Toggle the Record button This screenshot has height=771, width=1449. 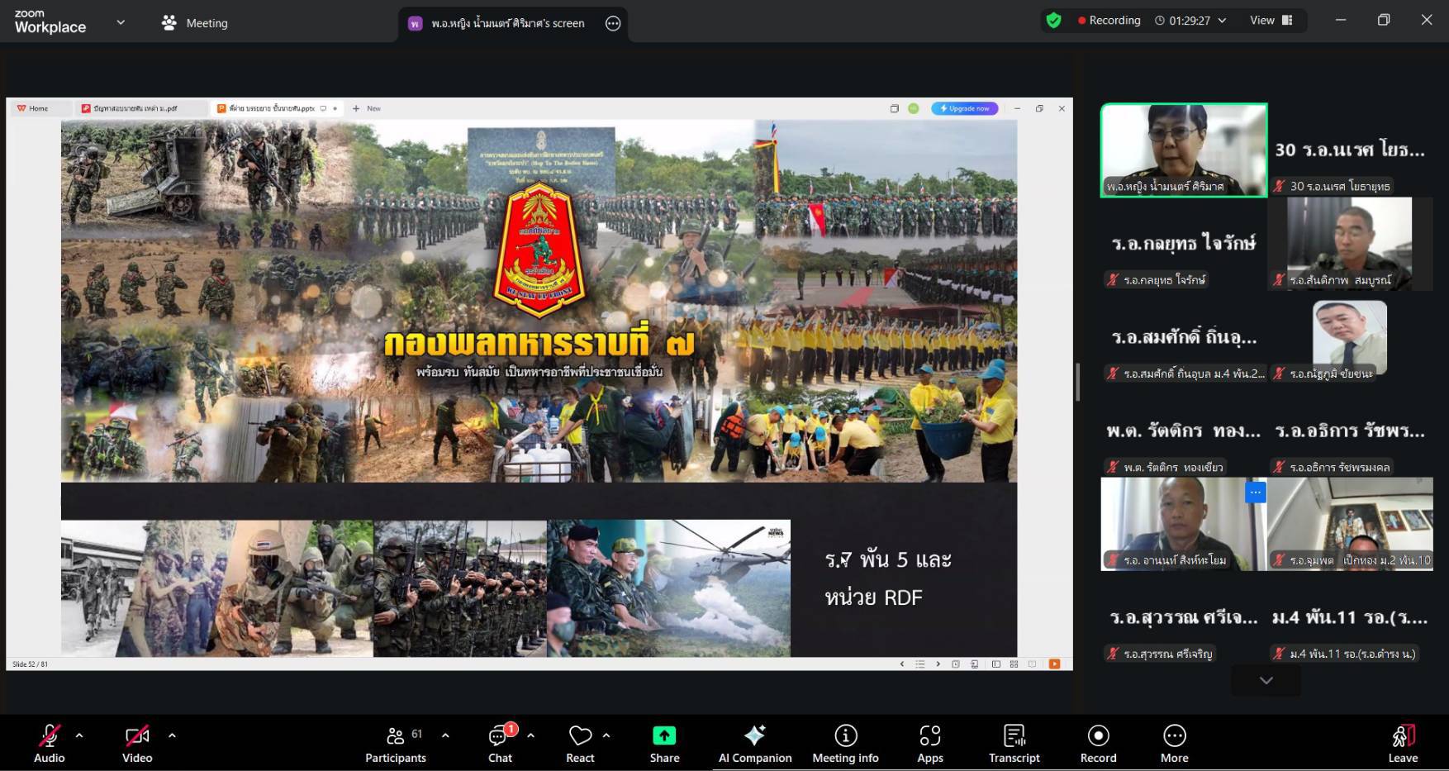click(x=1098, y=743)
